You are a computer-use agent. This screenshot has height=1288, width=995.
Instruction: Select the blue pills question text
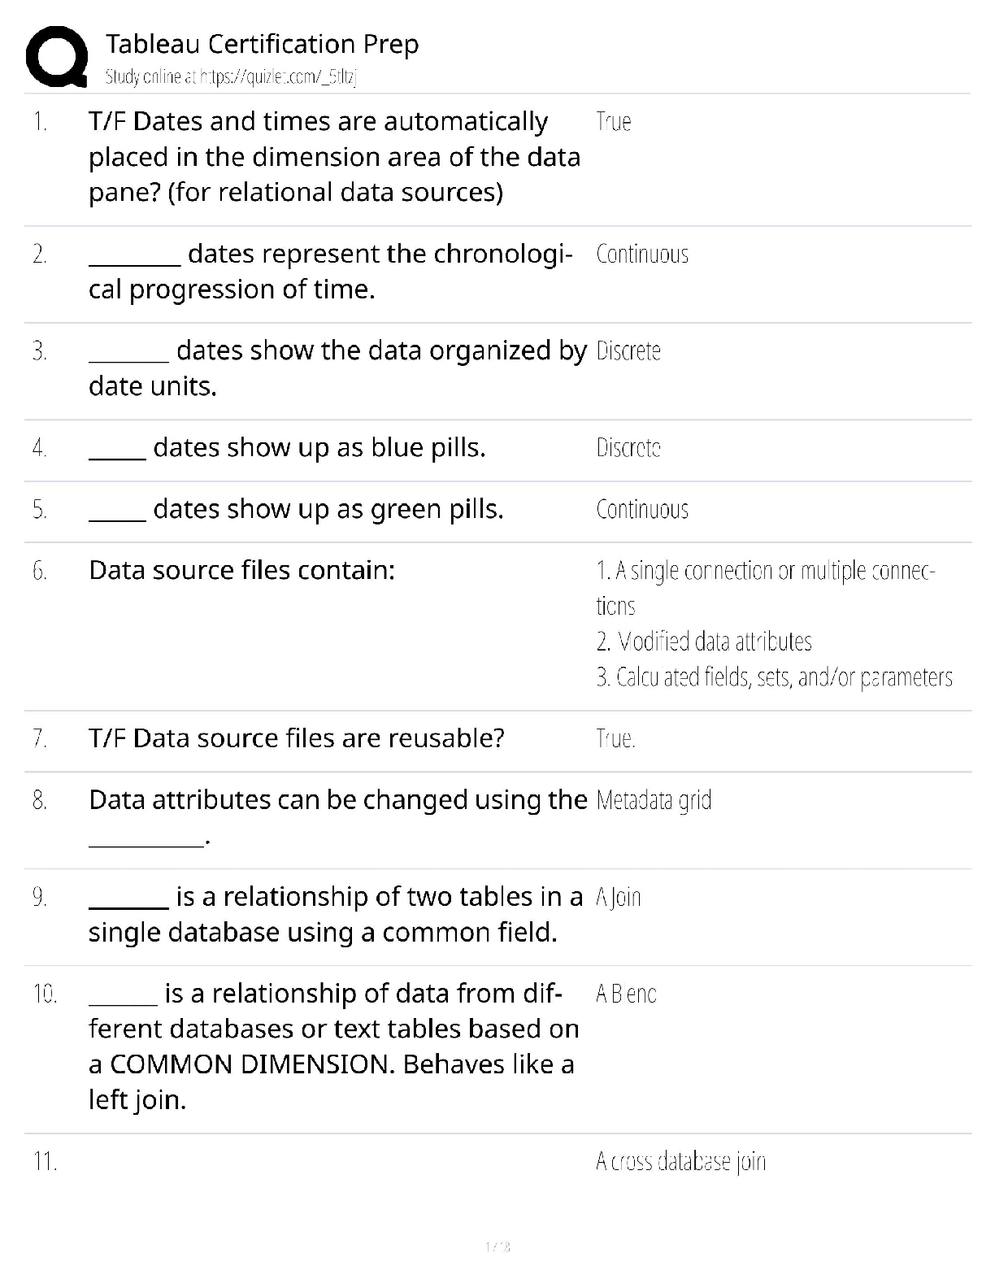287,448
